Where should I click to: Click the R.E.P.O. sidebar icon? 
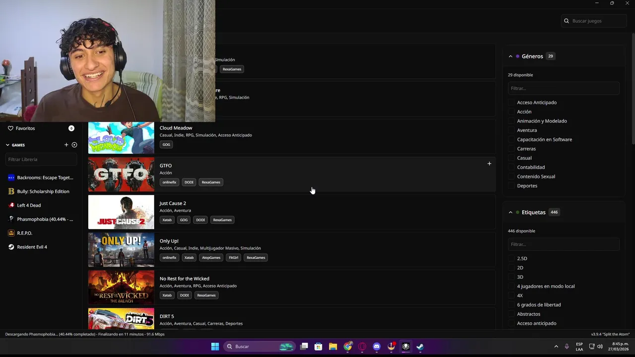click(x=11, y=233)
